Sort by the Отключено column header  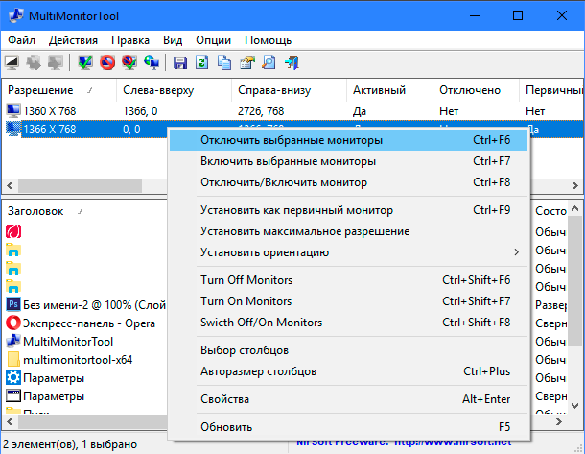pos(476,90)
